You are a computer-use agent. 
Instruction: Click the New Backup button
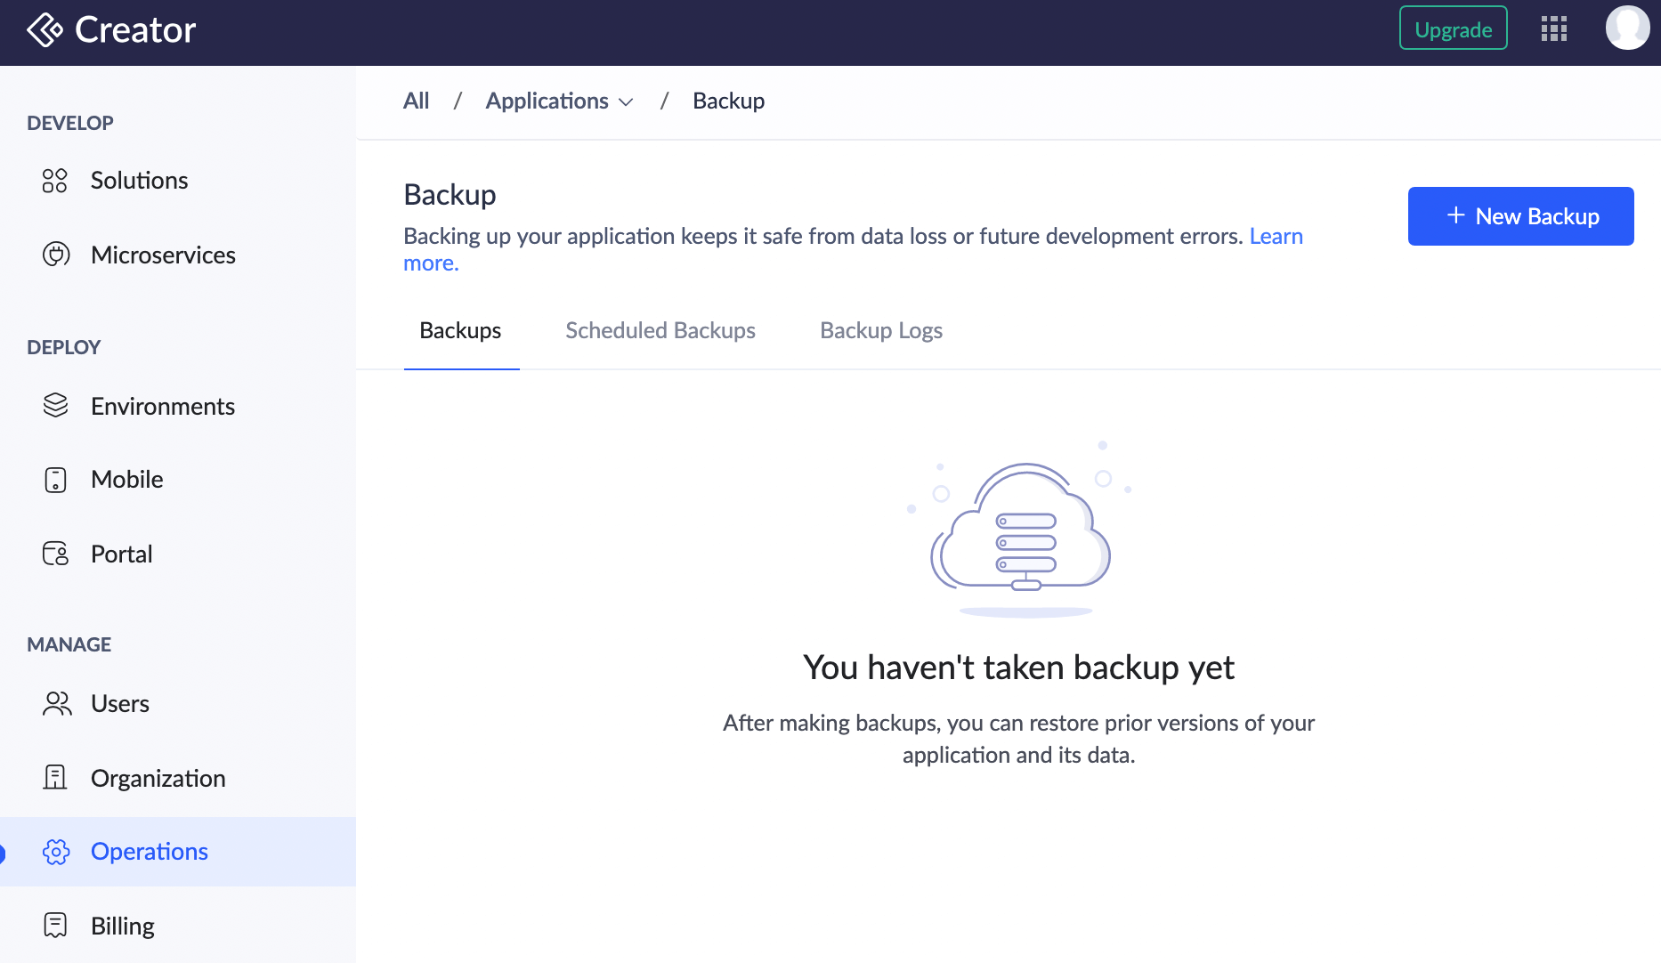[1520, 216]
